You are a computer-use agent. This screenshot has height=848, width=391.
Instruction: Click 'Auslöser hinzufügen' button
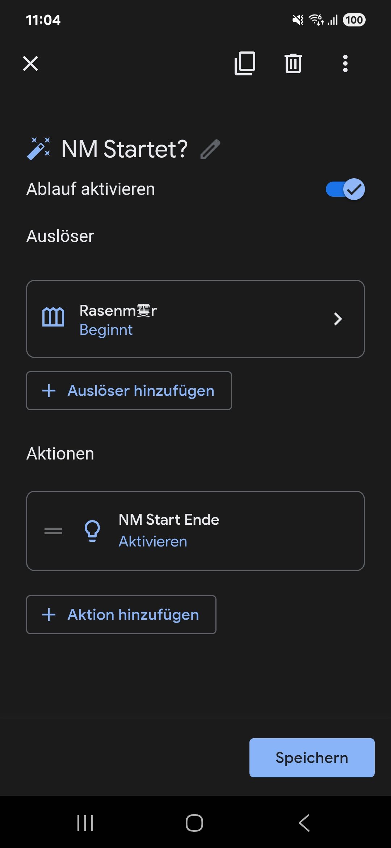click(129, 391)
